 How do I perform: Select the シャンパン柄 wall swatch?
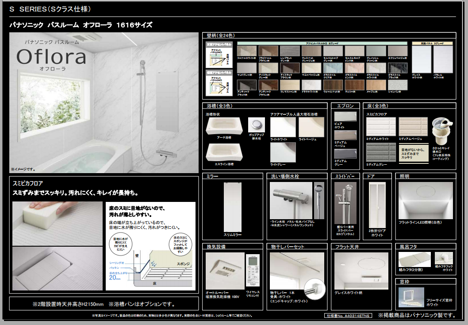(398, 85)
